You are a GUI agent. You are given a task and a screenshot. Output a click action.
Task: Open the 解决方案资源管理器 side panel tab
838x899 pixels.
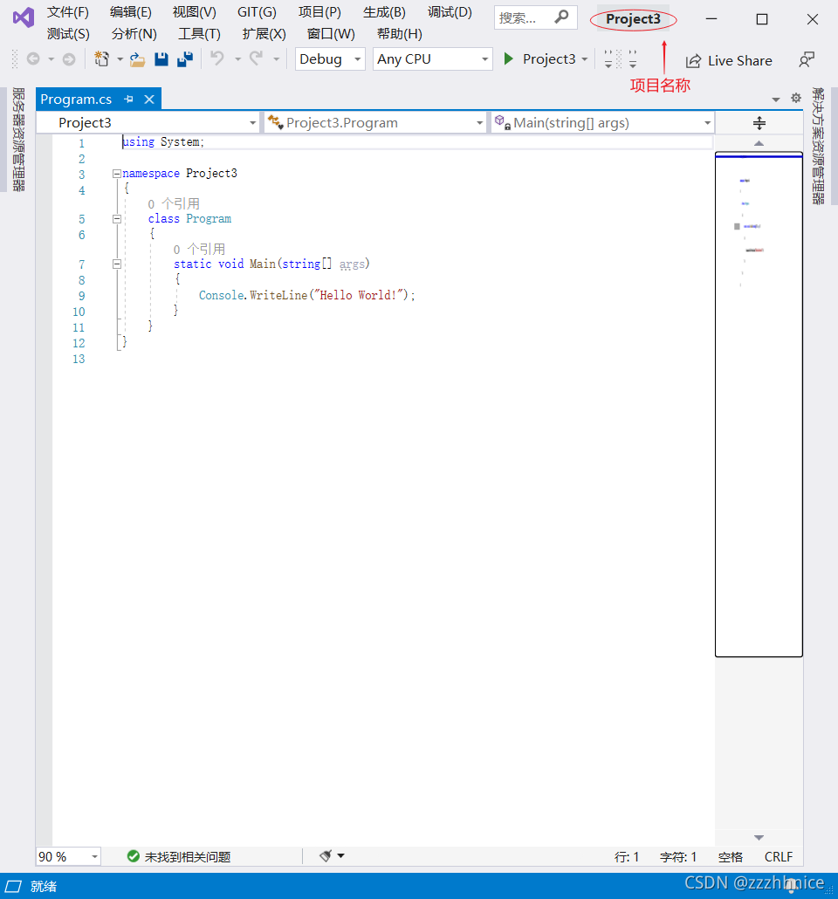(x=818, y=146)
